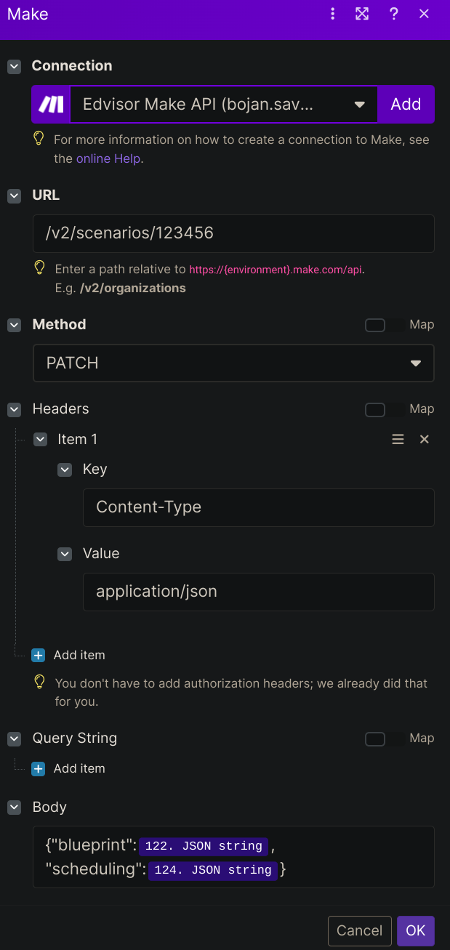Image resolution: width=450 pixels, height=950 pixels.
Task: Open the question mark help icon
Action: click(394, 14)
